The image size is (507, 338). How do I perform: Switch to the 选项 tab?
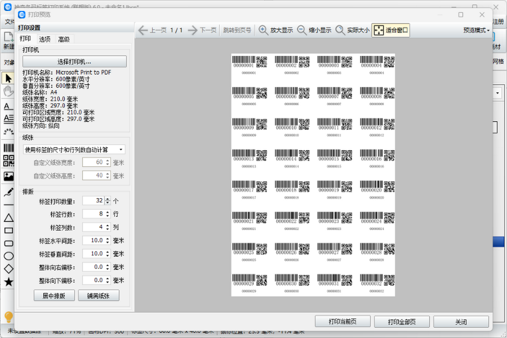(45, 39)
